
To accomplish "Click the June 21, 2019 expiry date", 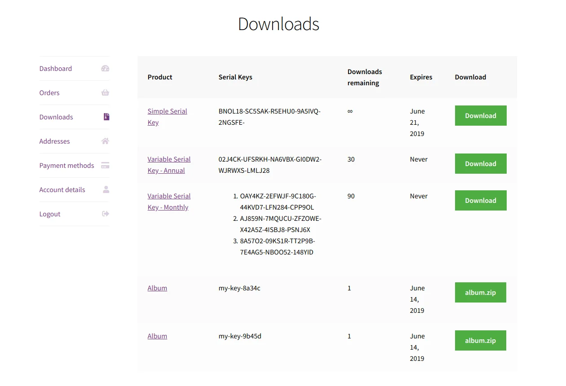I will coord(417,123).
